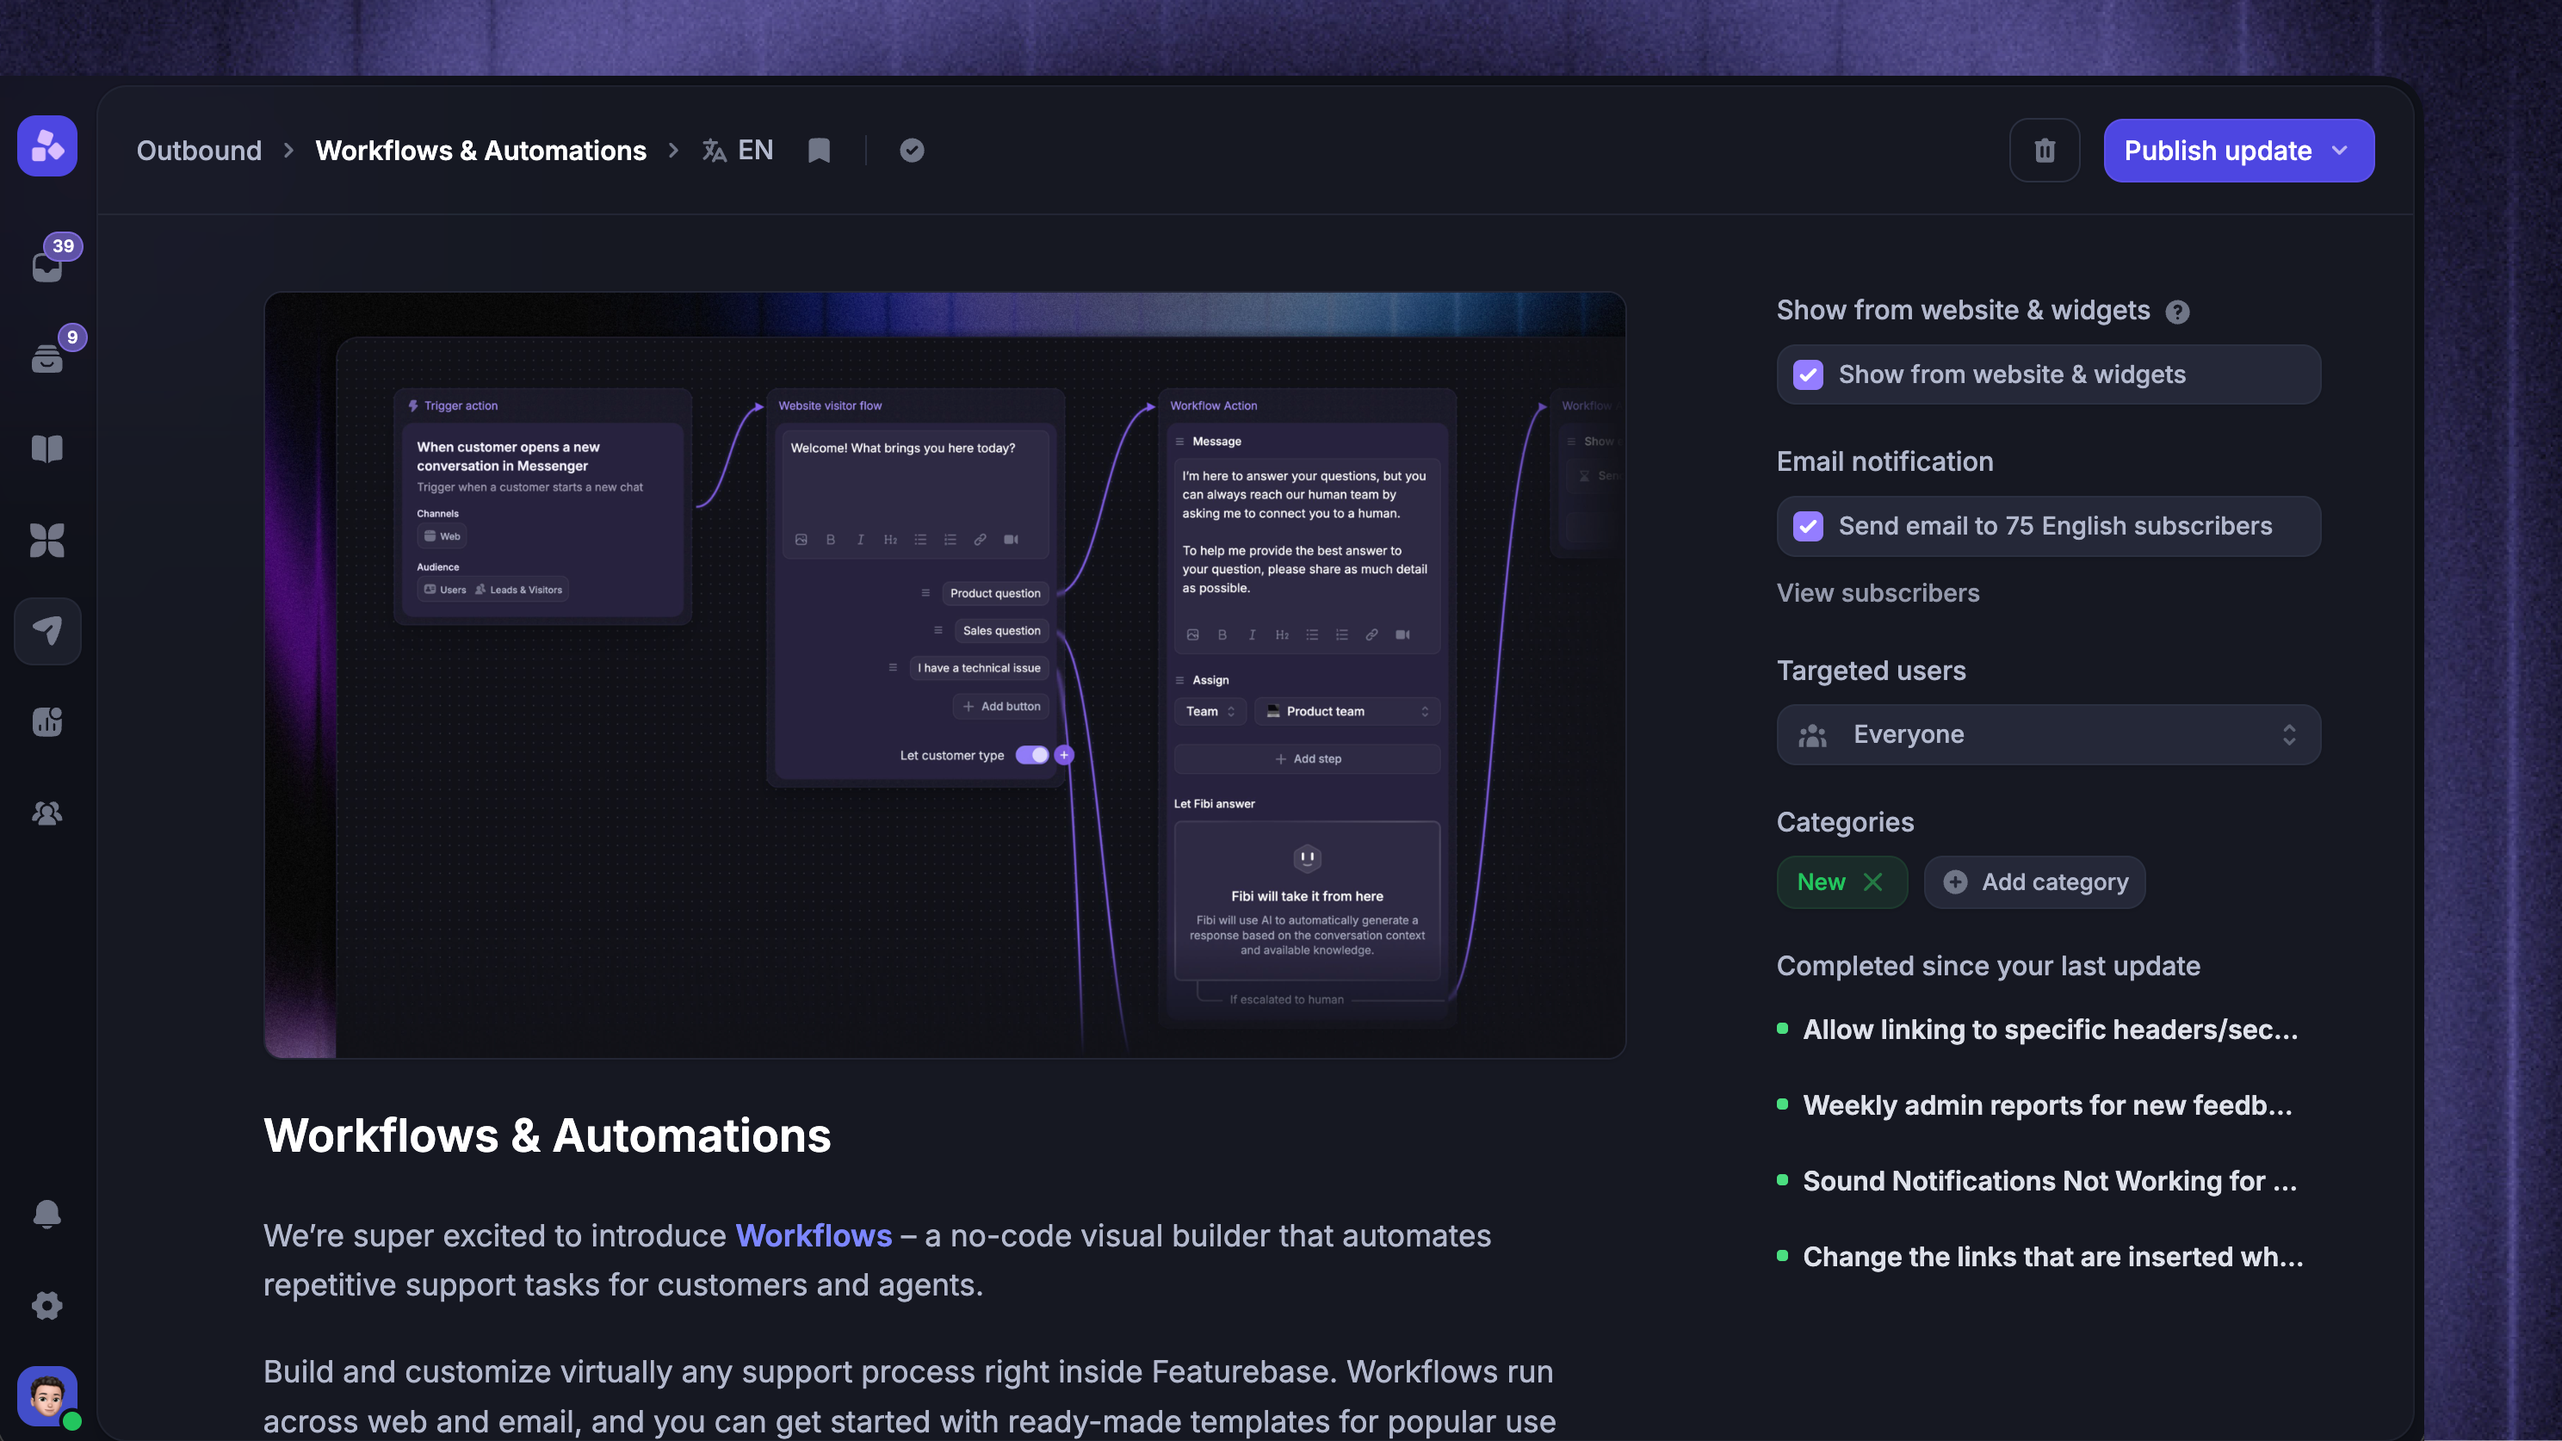Click the user avatar in the sidebar
Screen dimensions: 2562x1441
[x=47, y=1396]
